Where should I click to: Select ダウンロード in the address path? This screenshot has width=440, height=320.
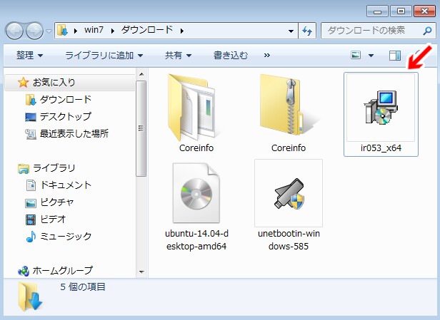click(x=147, y=30)
